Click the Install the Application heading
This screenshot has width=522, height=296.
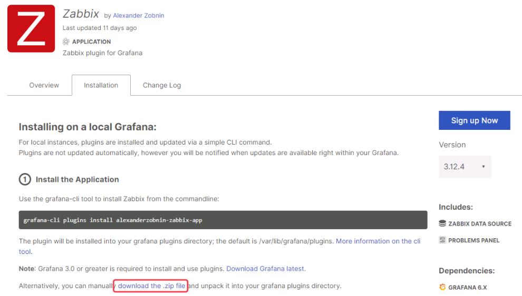(x=77, y=179)
